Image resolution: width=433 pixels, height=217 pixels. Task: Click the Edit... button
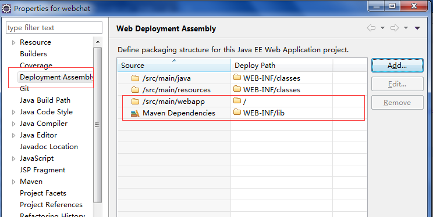click(x=397, y=84)
